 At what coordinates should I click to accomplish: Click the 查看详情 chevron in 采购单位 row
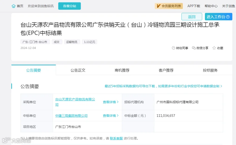tap(118, 102)
